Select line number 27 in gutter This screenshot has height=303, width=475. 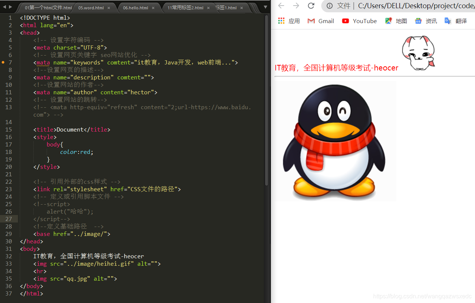click(9, 219)
